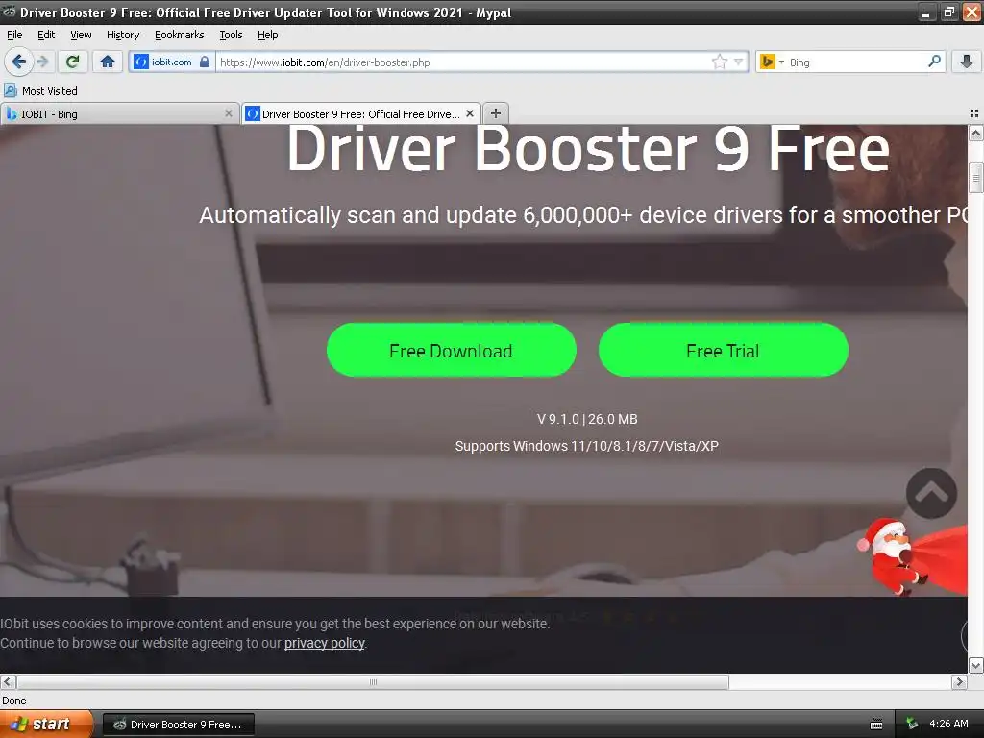Image resolution: width=984 pixels, height=738 pixels.
Task: Restore down the Mypal browser window
Action: 948,12
